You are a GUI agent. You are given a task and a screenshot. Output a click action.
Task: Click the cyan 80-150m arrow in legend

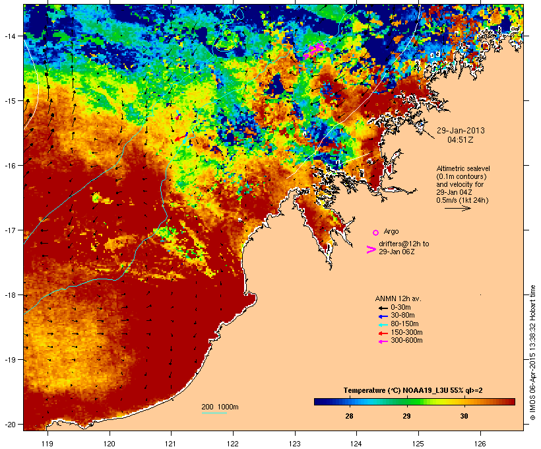(383, 325)
